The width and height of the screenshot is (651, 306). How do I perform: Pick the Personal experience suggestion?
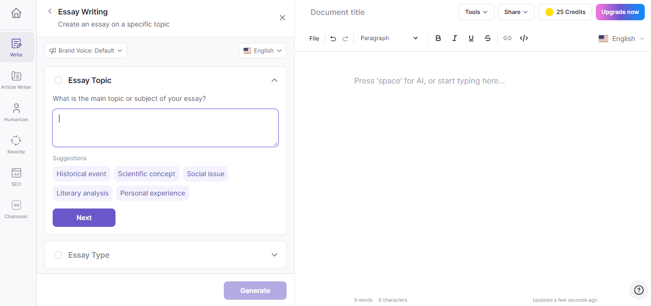pyautogui.click(x=153, y=193)
